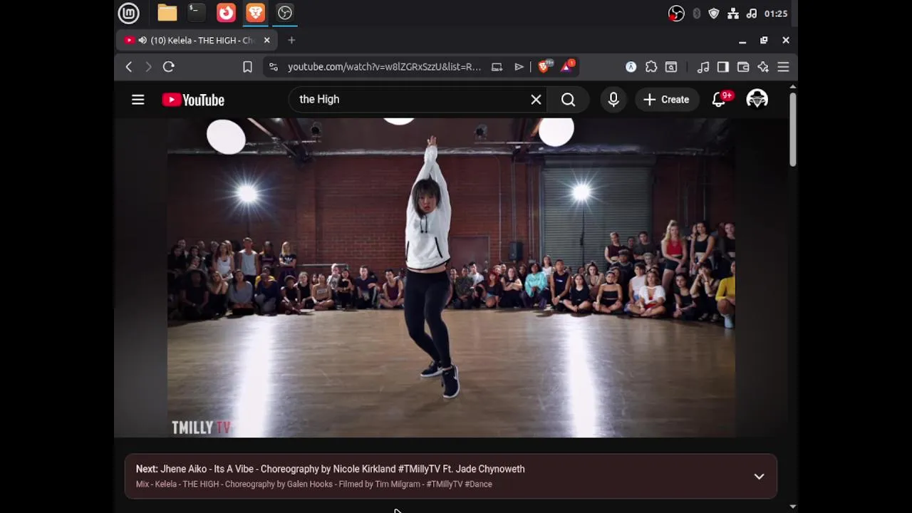
Task: Toggle the browser sidebar panel
Action: point(723,67)
